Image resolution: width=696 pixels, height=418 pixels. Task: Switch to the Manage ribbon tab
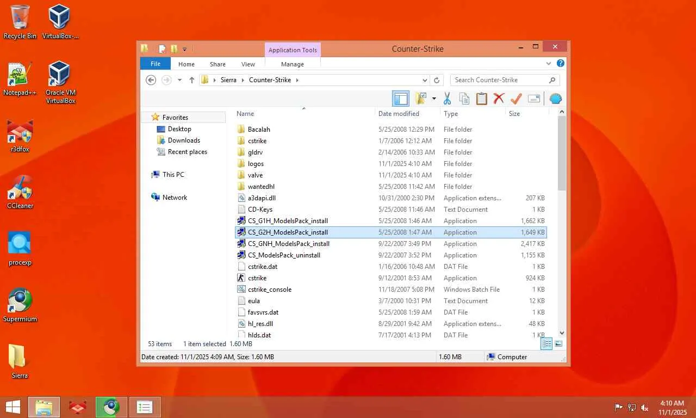293,64
